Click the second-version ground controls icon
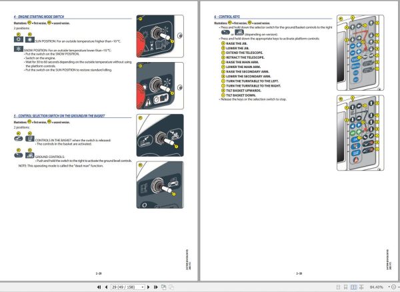 click(30, 155)
